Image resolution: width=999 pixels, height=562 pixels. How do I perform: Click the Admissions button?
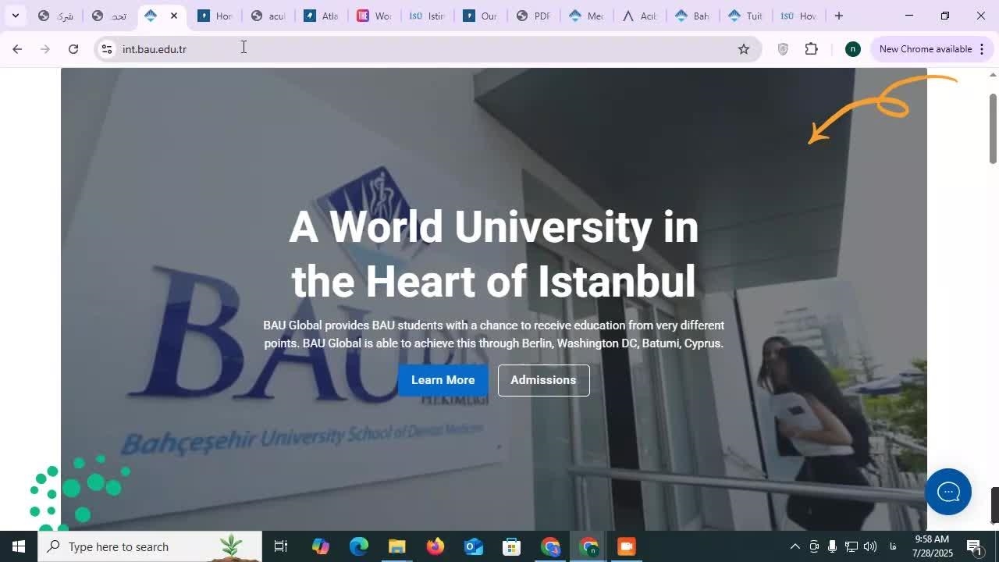543,380
